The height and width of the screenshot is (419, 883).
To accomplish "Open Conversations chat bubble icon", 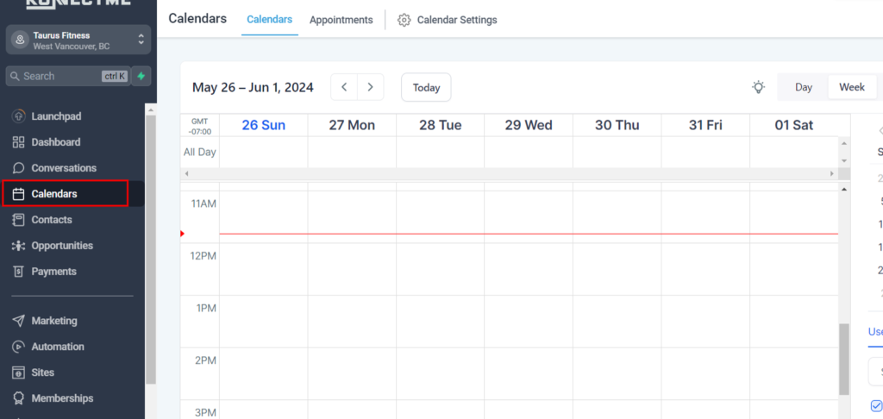I will [18, 168].
